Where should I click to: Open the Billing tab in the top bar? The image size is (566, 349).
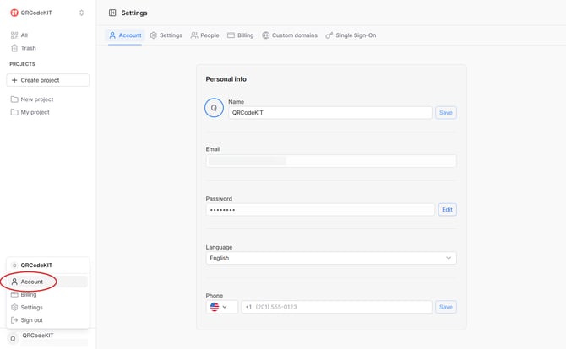[241, 35]
